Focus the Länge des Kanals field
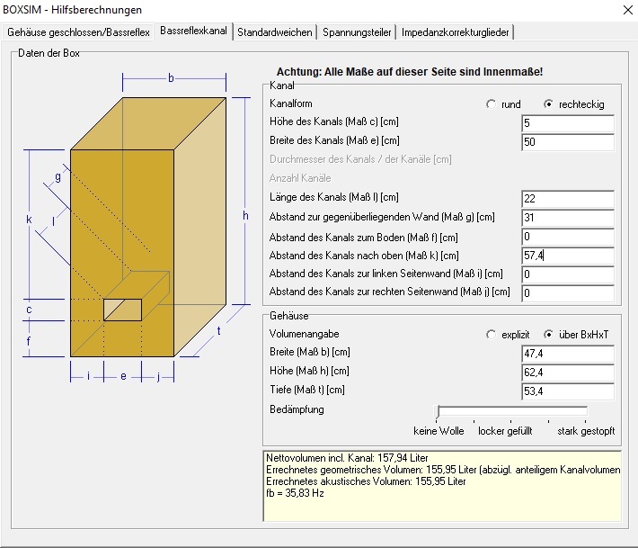This screenshot has width=638, height=548. pyautogui.click(x=567, y=199)
